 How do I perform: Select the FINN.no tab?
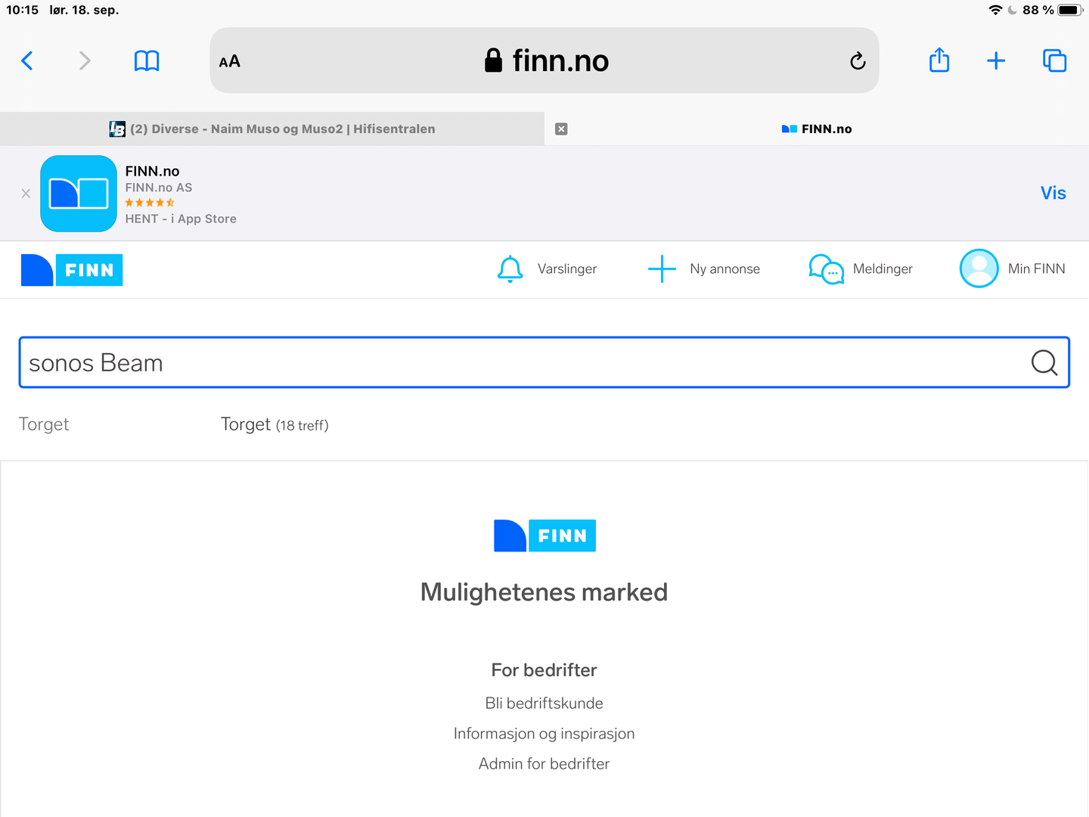point(817,129)
